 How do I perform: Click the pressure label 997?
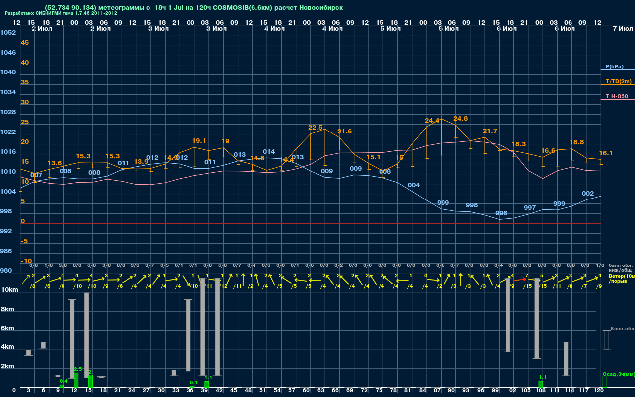click(x=530, y=208)
